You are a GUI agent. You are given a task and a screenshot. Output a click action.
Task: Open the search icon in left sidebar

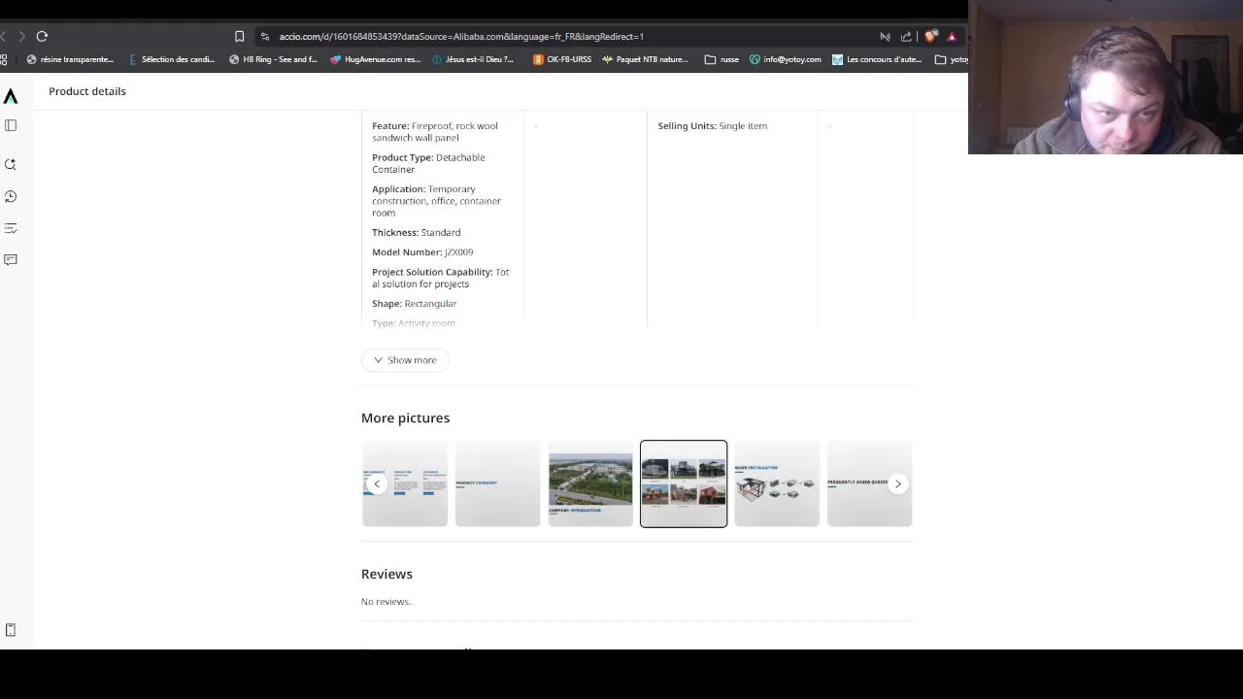coord(11,164)
